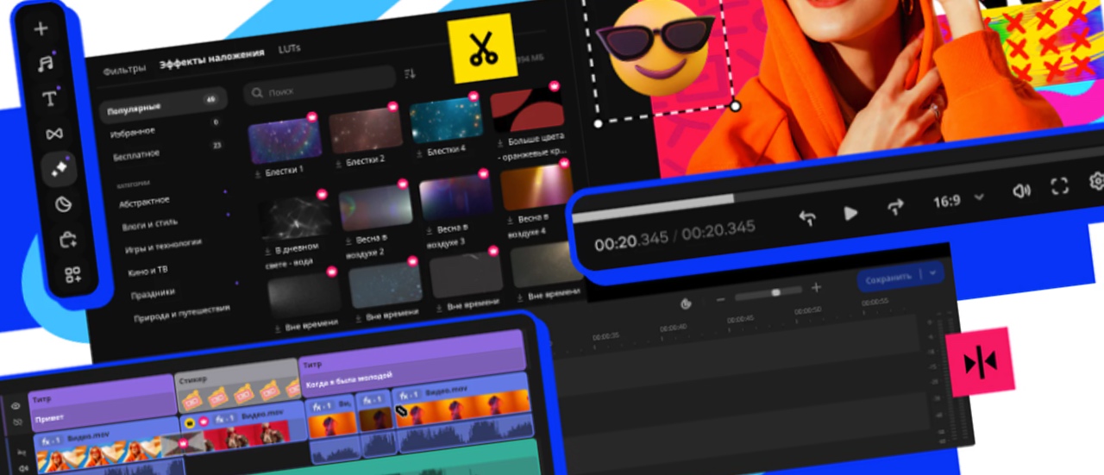Switch to the Эффекты наложения tab
This screenshot has height=475, width=1104.
tap(211, 57)
